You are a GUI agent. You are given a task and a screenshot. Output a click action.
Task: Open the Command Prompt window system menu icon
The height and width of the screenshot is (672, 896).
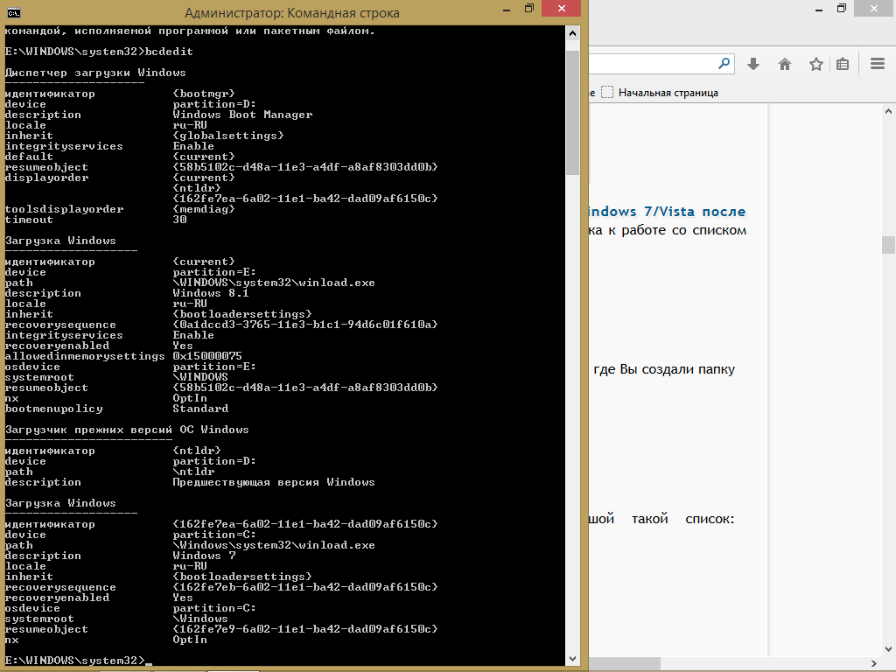14,12
